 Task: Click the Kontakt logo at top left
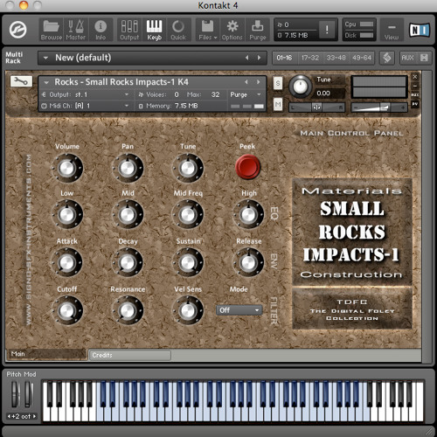[18, 30]
